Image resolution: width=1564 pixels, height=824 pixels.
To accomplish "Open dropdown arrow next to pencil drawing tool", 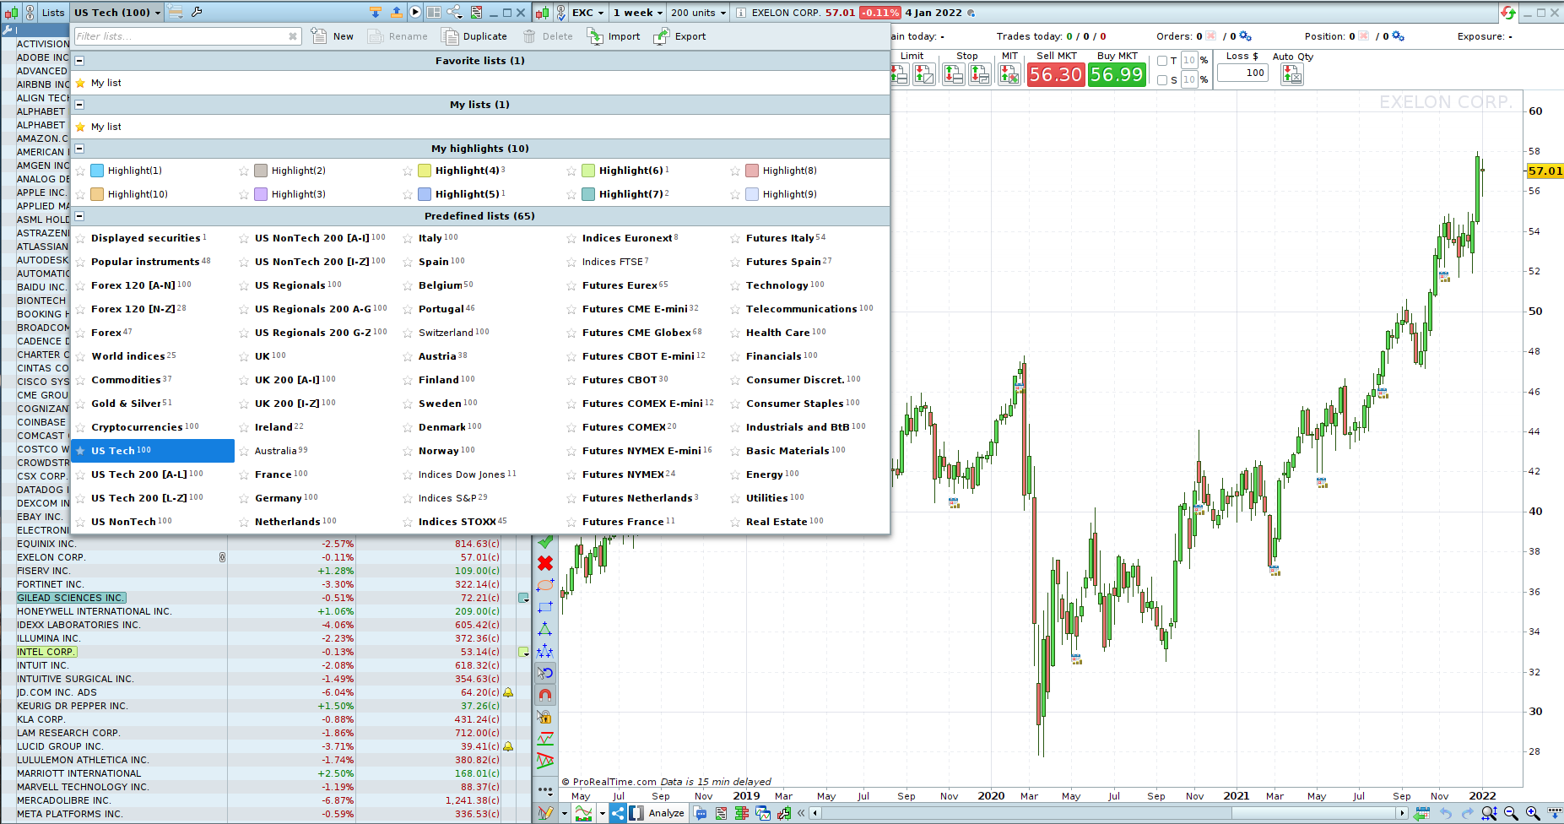I will point(565,814).
